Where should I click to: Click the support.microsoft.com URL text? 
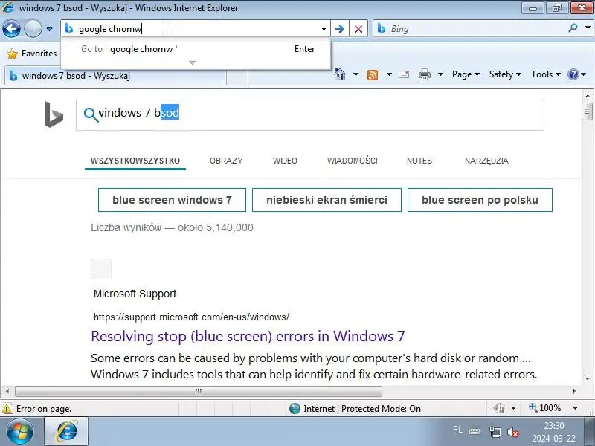[196, 317]
